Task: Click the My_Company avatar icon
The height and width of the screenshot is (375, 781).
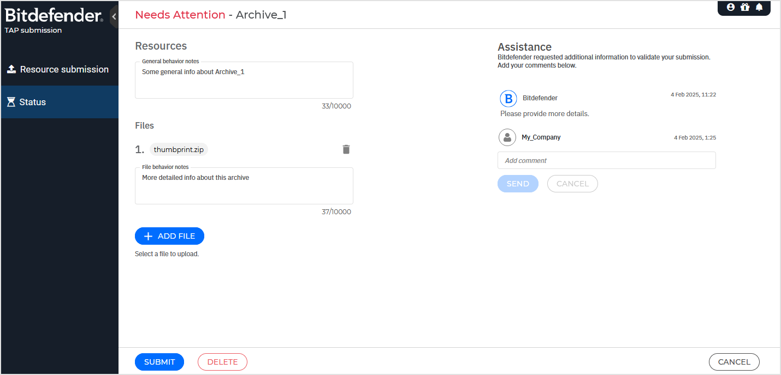Action: click(x=507, y=137)
